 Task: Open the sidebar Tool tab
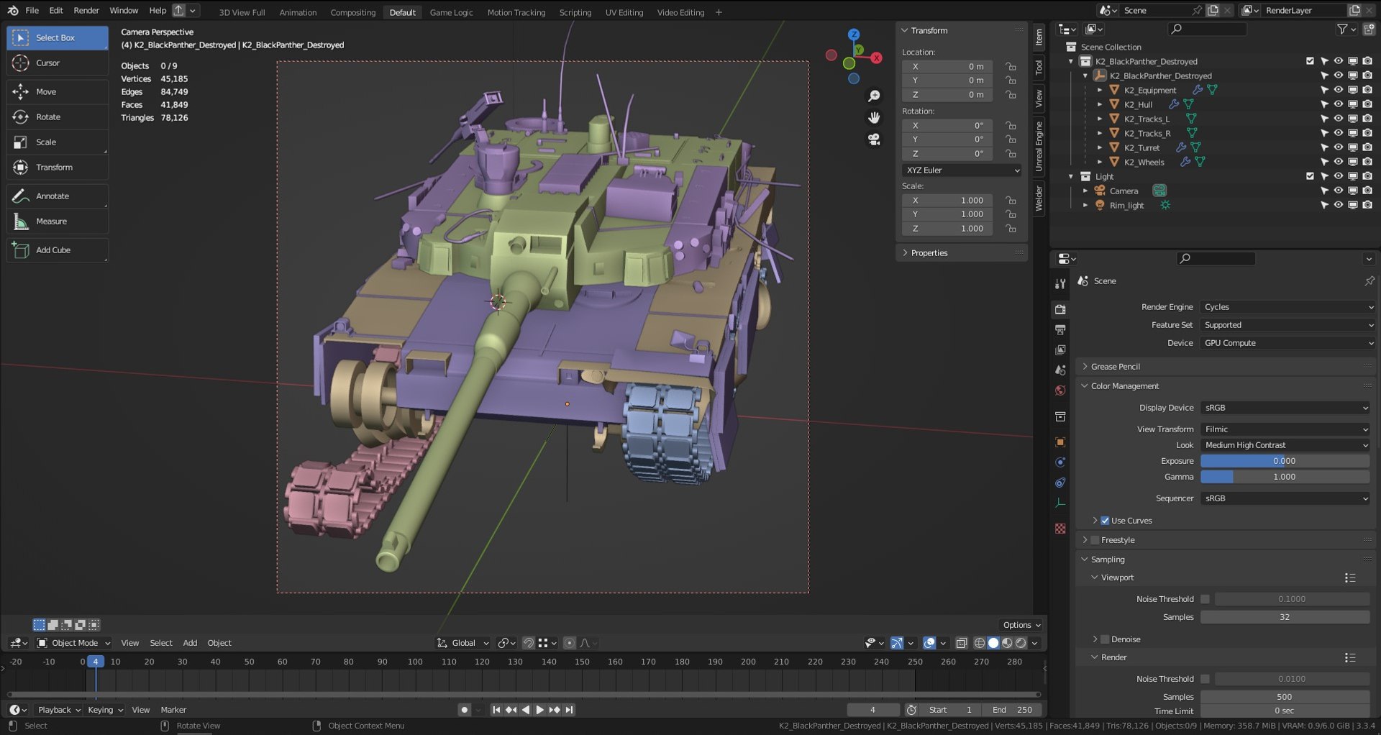(1039, 68)
